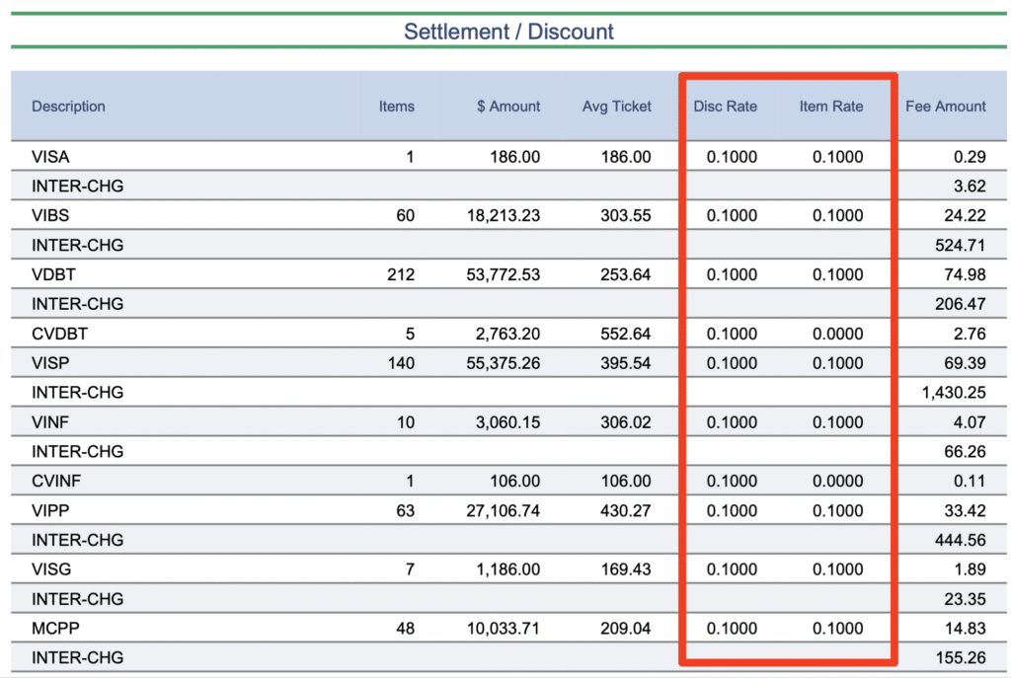Click the Items column header
1011x678 pixels.
(x=396, y=107)
